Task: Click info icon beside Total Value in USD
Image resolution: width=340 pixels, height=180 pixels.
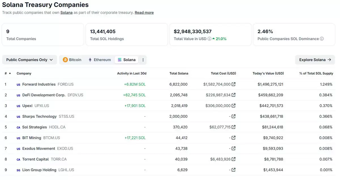Action: pyautogui.click(x=209, y=39)
